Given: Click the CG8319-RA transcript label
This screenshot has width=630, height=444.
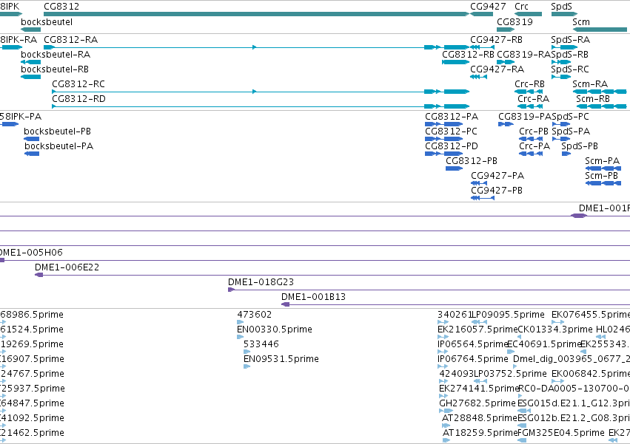Looking at the screenshot, I should tap(523, 55).
